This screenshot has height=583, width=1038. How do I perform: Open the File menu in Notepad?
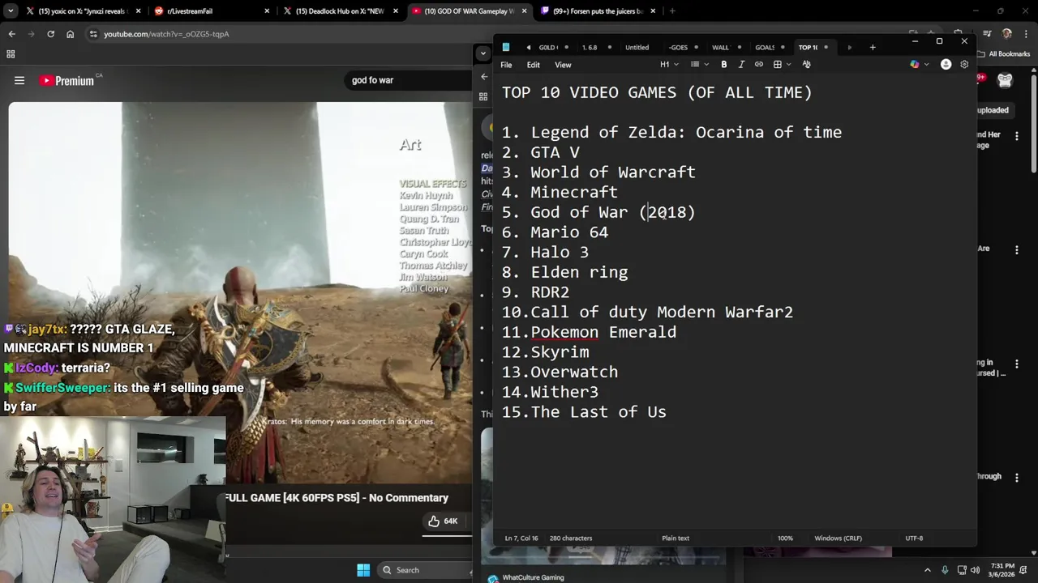506,65
